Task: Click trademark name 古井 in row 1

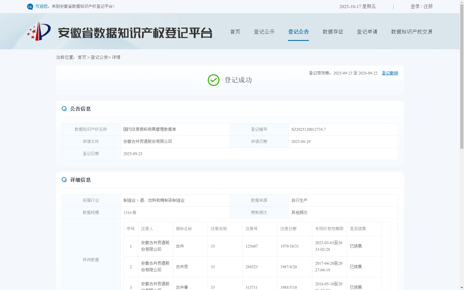Action: [180, 246]
